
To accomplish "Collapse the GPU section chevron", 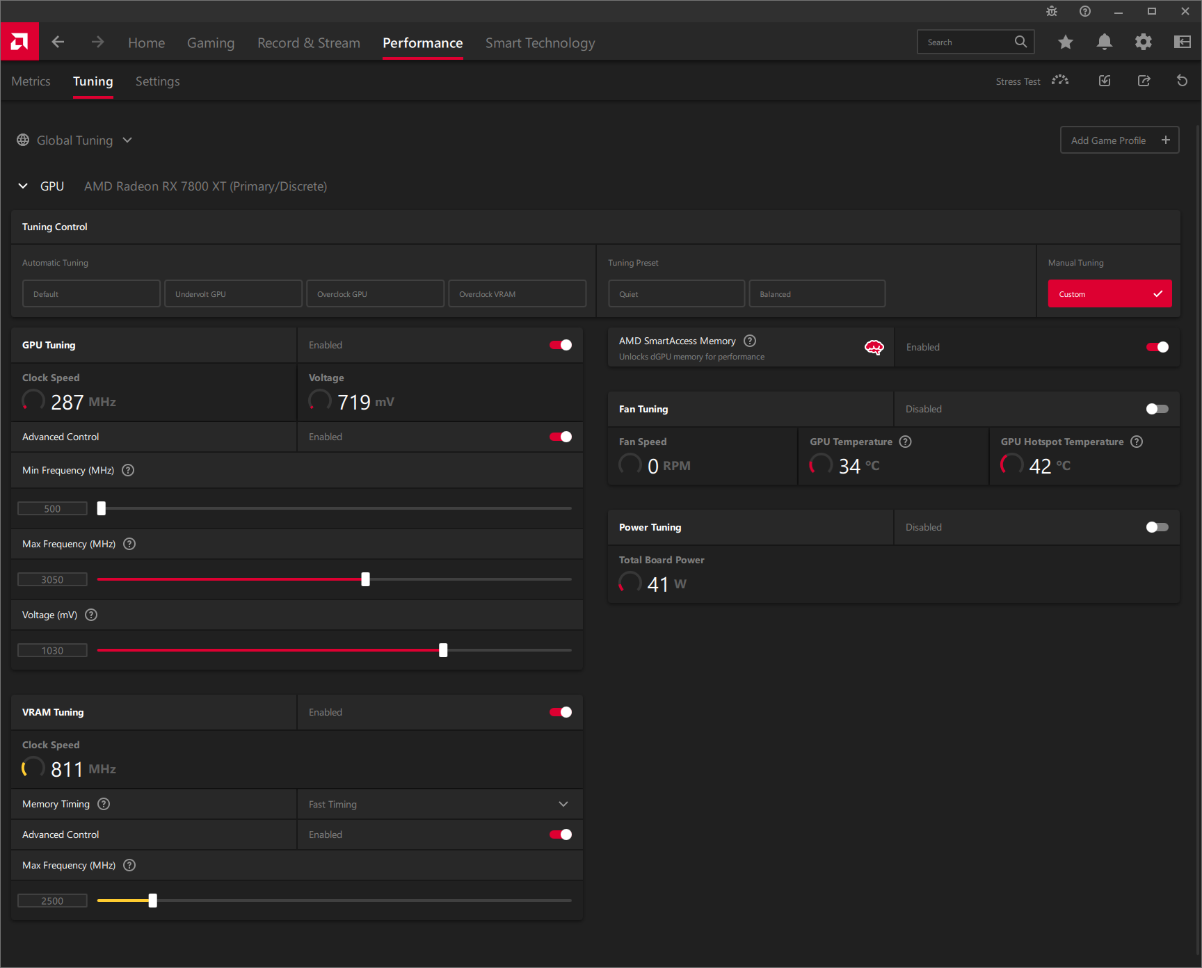I will pyautogui.click(x=23, y=186).
